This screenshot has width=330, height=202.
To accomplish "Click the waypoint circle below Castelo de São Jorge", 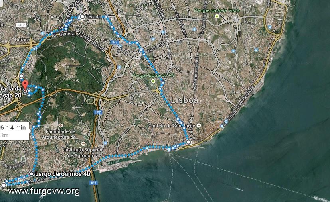I will point(189,142).
